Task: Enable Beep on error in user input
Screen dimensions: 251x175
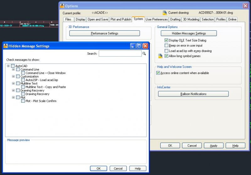Action: coord(166,46)
